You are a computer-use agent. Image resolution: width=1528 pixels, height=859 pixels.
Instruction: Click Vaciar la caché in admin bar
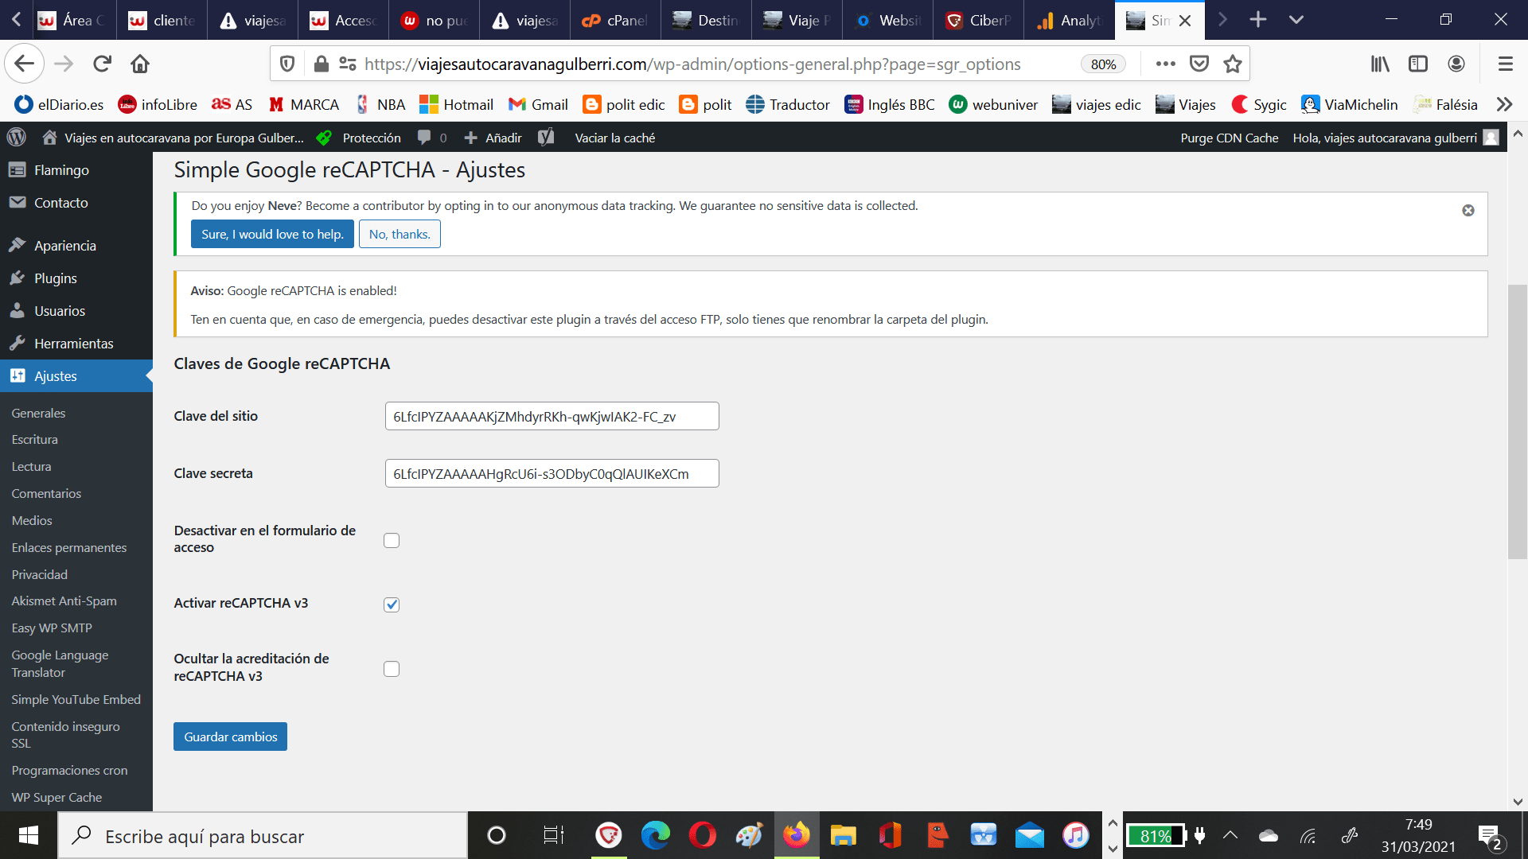pyautogui.click(x=615, y=138)
